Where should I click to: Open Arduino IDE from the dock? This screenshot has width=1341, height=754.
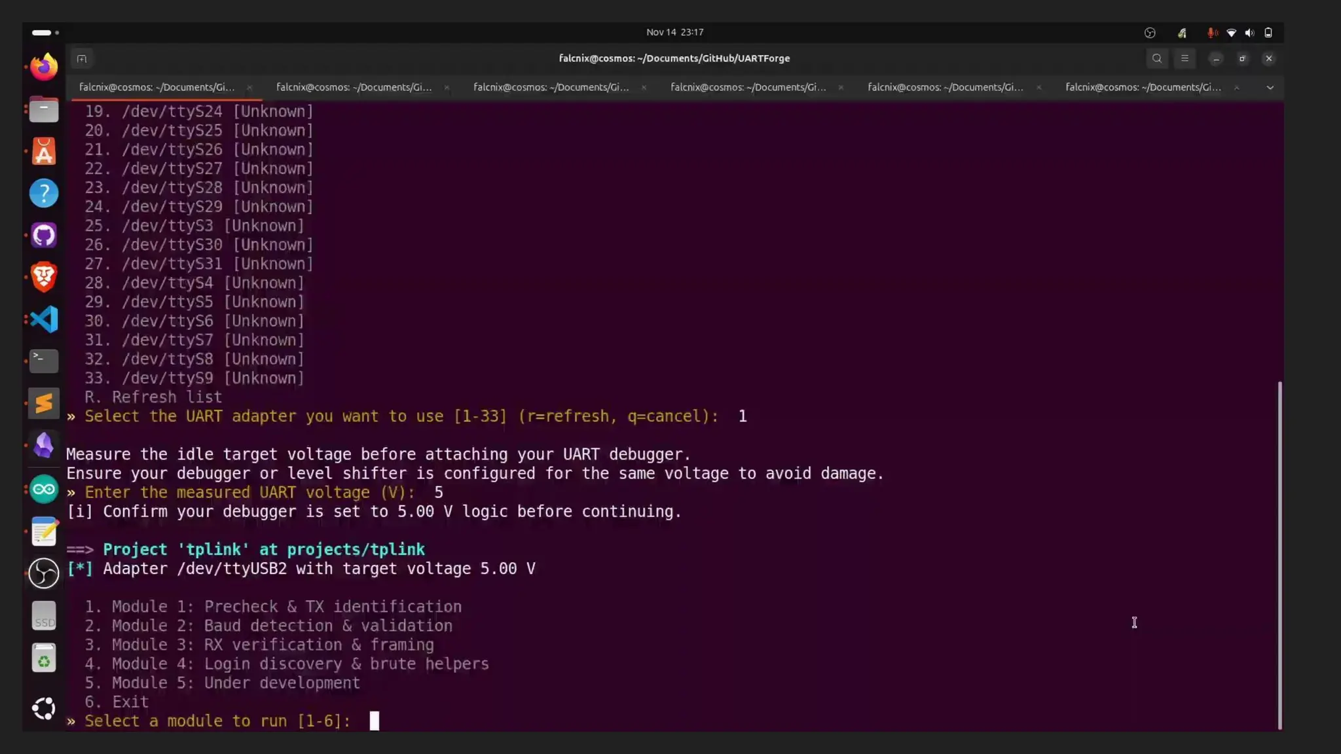[x=44, y=489]
